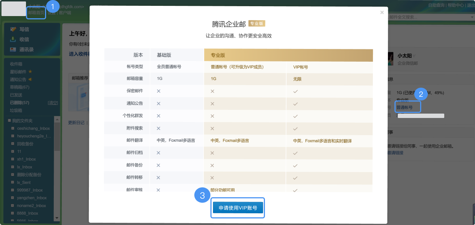Open the search box dropdown arrow
Screen dimensions: 475x225
tap(472, 17)
